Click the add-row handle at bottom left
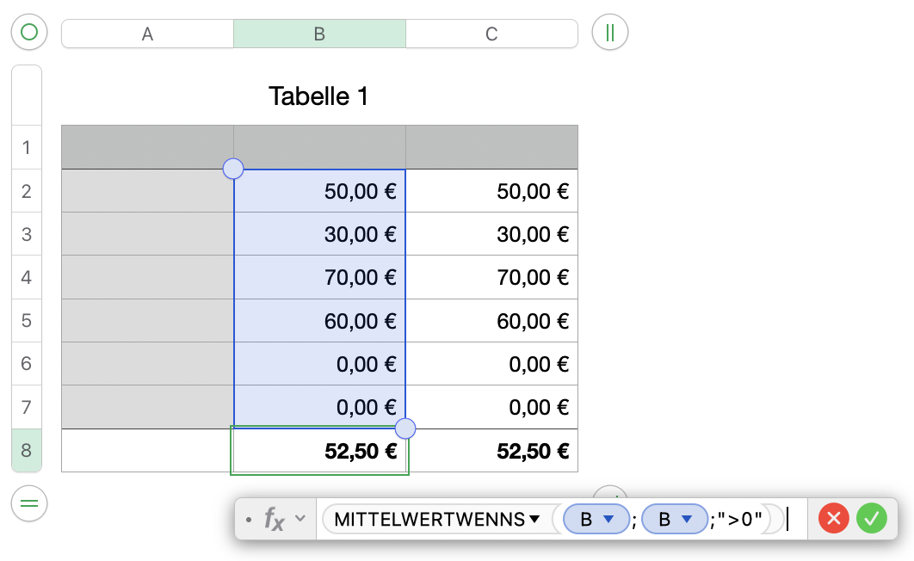Screen dimensions: 914x561 pyautogui.click(x=29, y=503)
